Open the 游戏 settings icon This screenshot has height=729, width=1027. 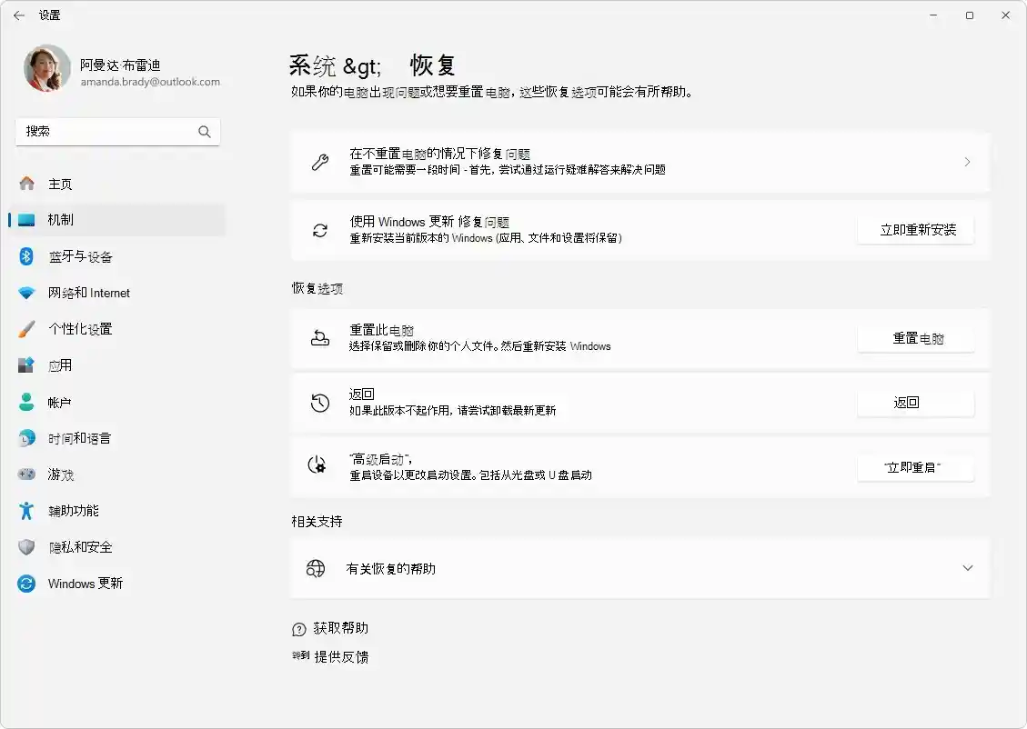[x=24, y=474]
